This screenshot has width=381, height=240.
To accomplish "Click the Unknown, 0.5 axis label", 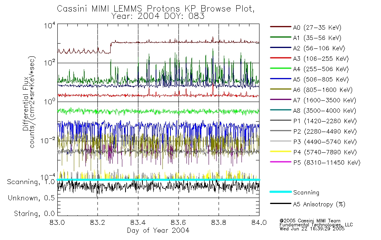I will pos(31,198).
